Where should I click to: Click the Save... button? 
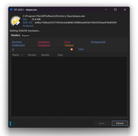click(x=102, y=123)
